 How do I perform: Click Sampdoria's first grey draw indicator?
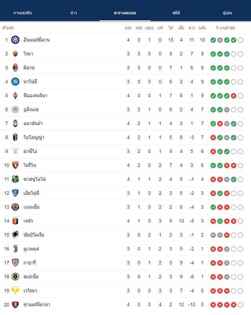pos(213,235)
